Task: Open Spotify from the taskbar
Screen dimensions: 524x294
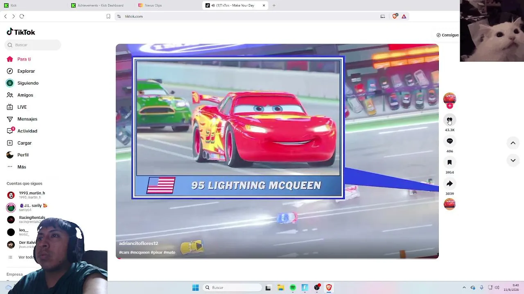Action: click(x=293, y=287)
